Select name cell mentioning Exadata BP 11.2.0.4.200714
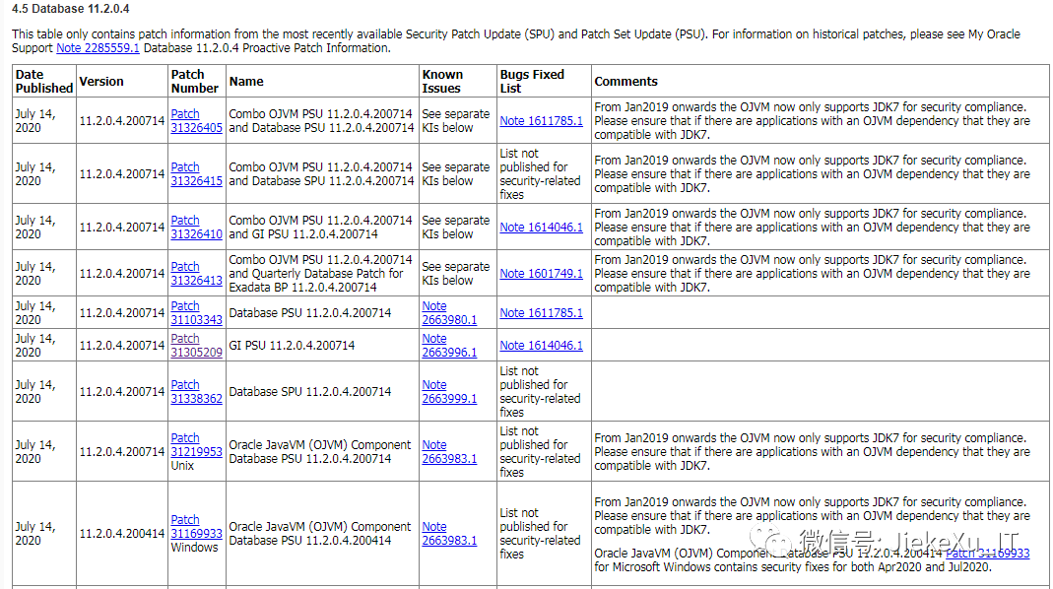This screenshot has width=1053, height=589. 321,274
